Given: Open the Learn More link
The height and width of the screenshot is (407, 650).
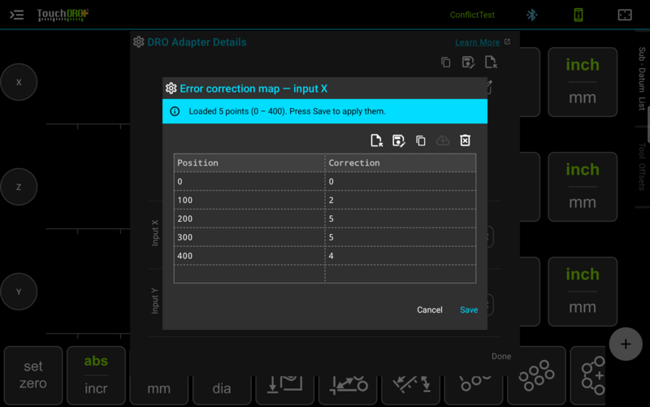Looking at the screenshot, I should (477, 42).
